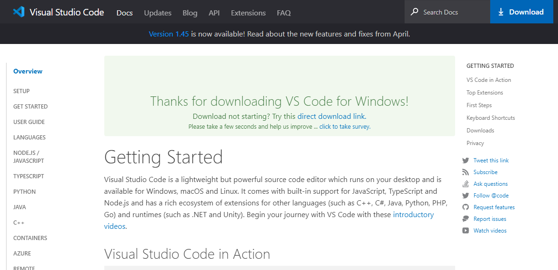This screenshot has width=558, height=270.
Task: Click the GitHub icon for Request features
Action: pos(465,207)
